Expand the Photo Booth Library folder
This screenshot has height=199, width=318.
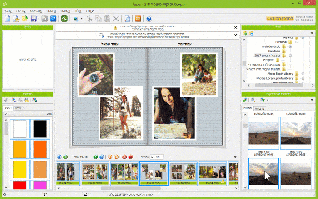(x=303, y=74)
